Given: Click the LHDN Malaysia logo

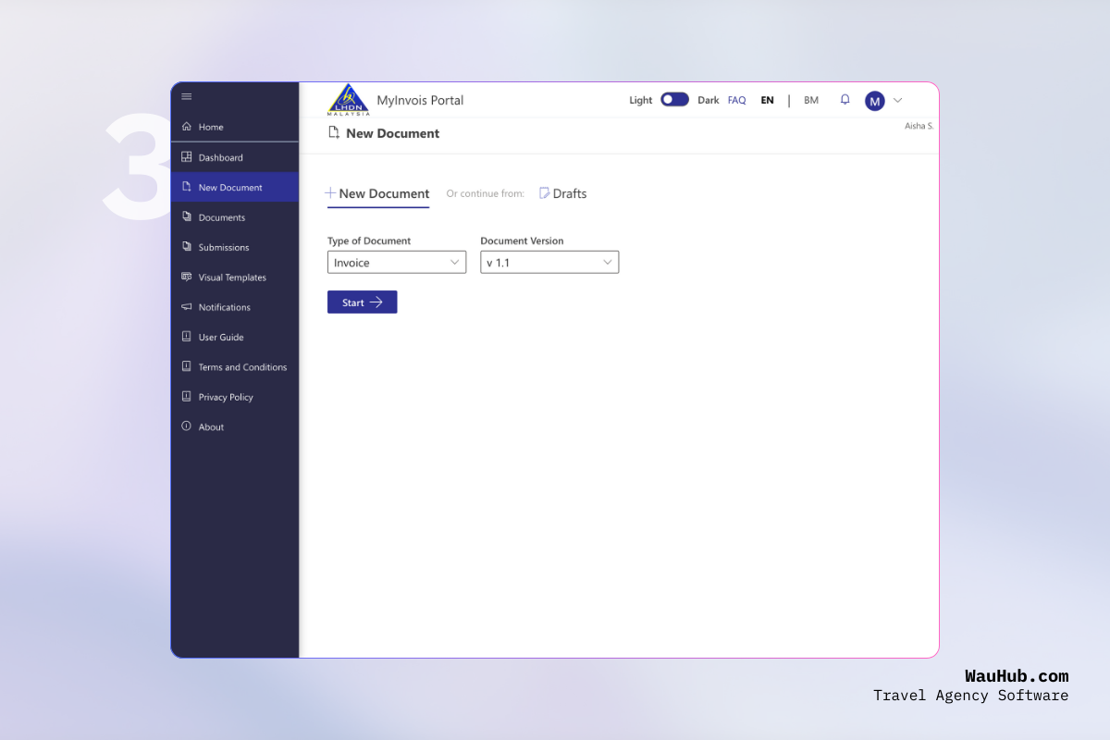Looking at the screenshot, I should 349,100.
